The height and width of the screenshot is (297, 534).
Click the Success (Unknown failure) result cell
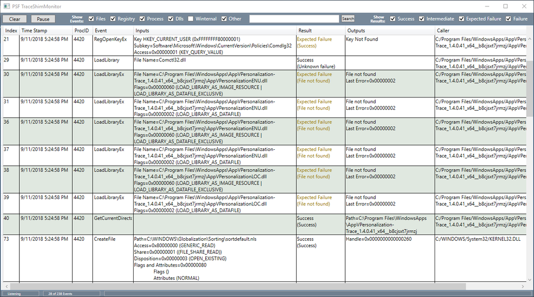click(x=321, y=63)
